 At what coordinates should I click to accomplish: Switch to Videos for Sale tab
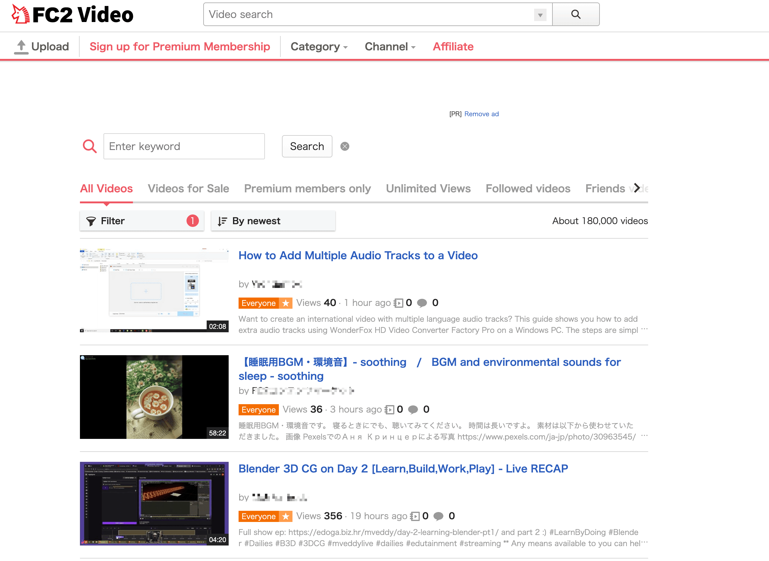click(188, 188)
